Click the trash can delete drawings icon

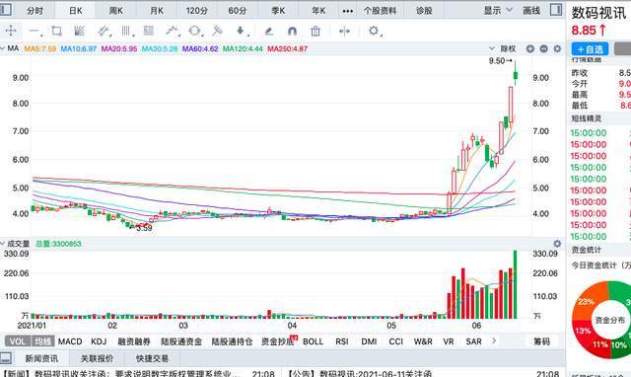tap(315, 31)
